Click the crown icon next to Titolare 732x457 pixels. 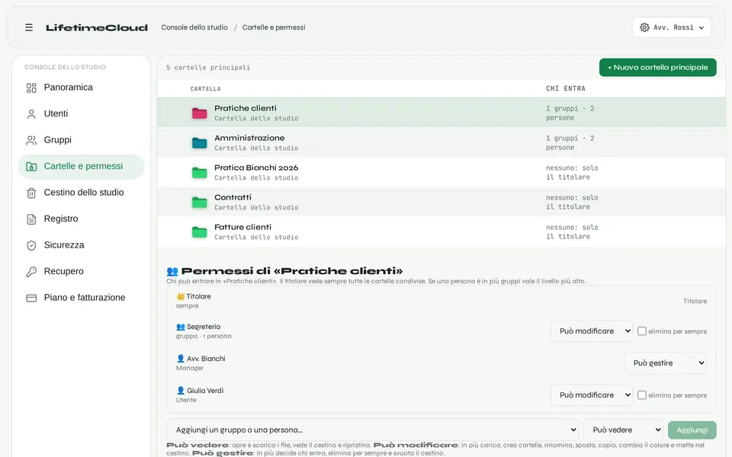[x=181, y=296]
